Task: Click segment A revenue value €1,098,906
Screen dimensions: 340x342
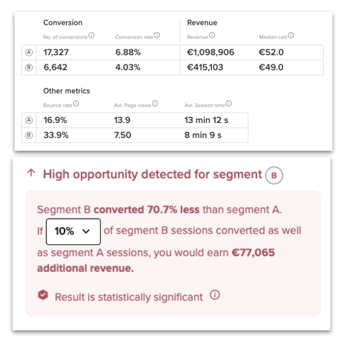Action: 211,53
